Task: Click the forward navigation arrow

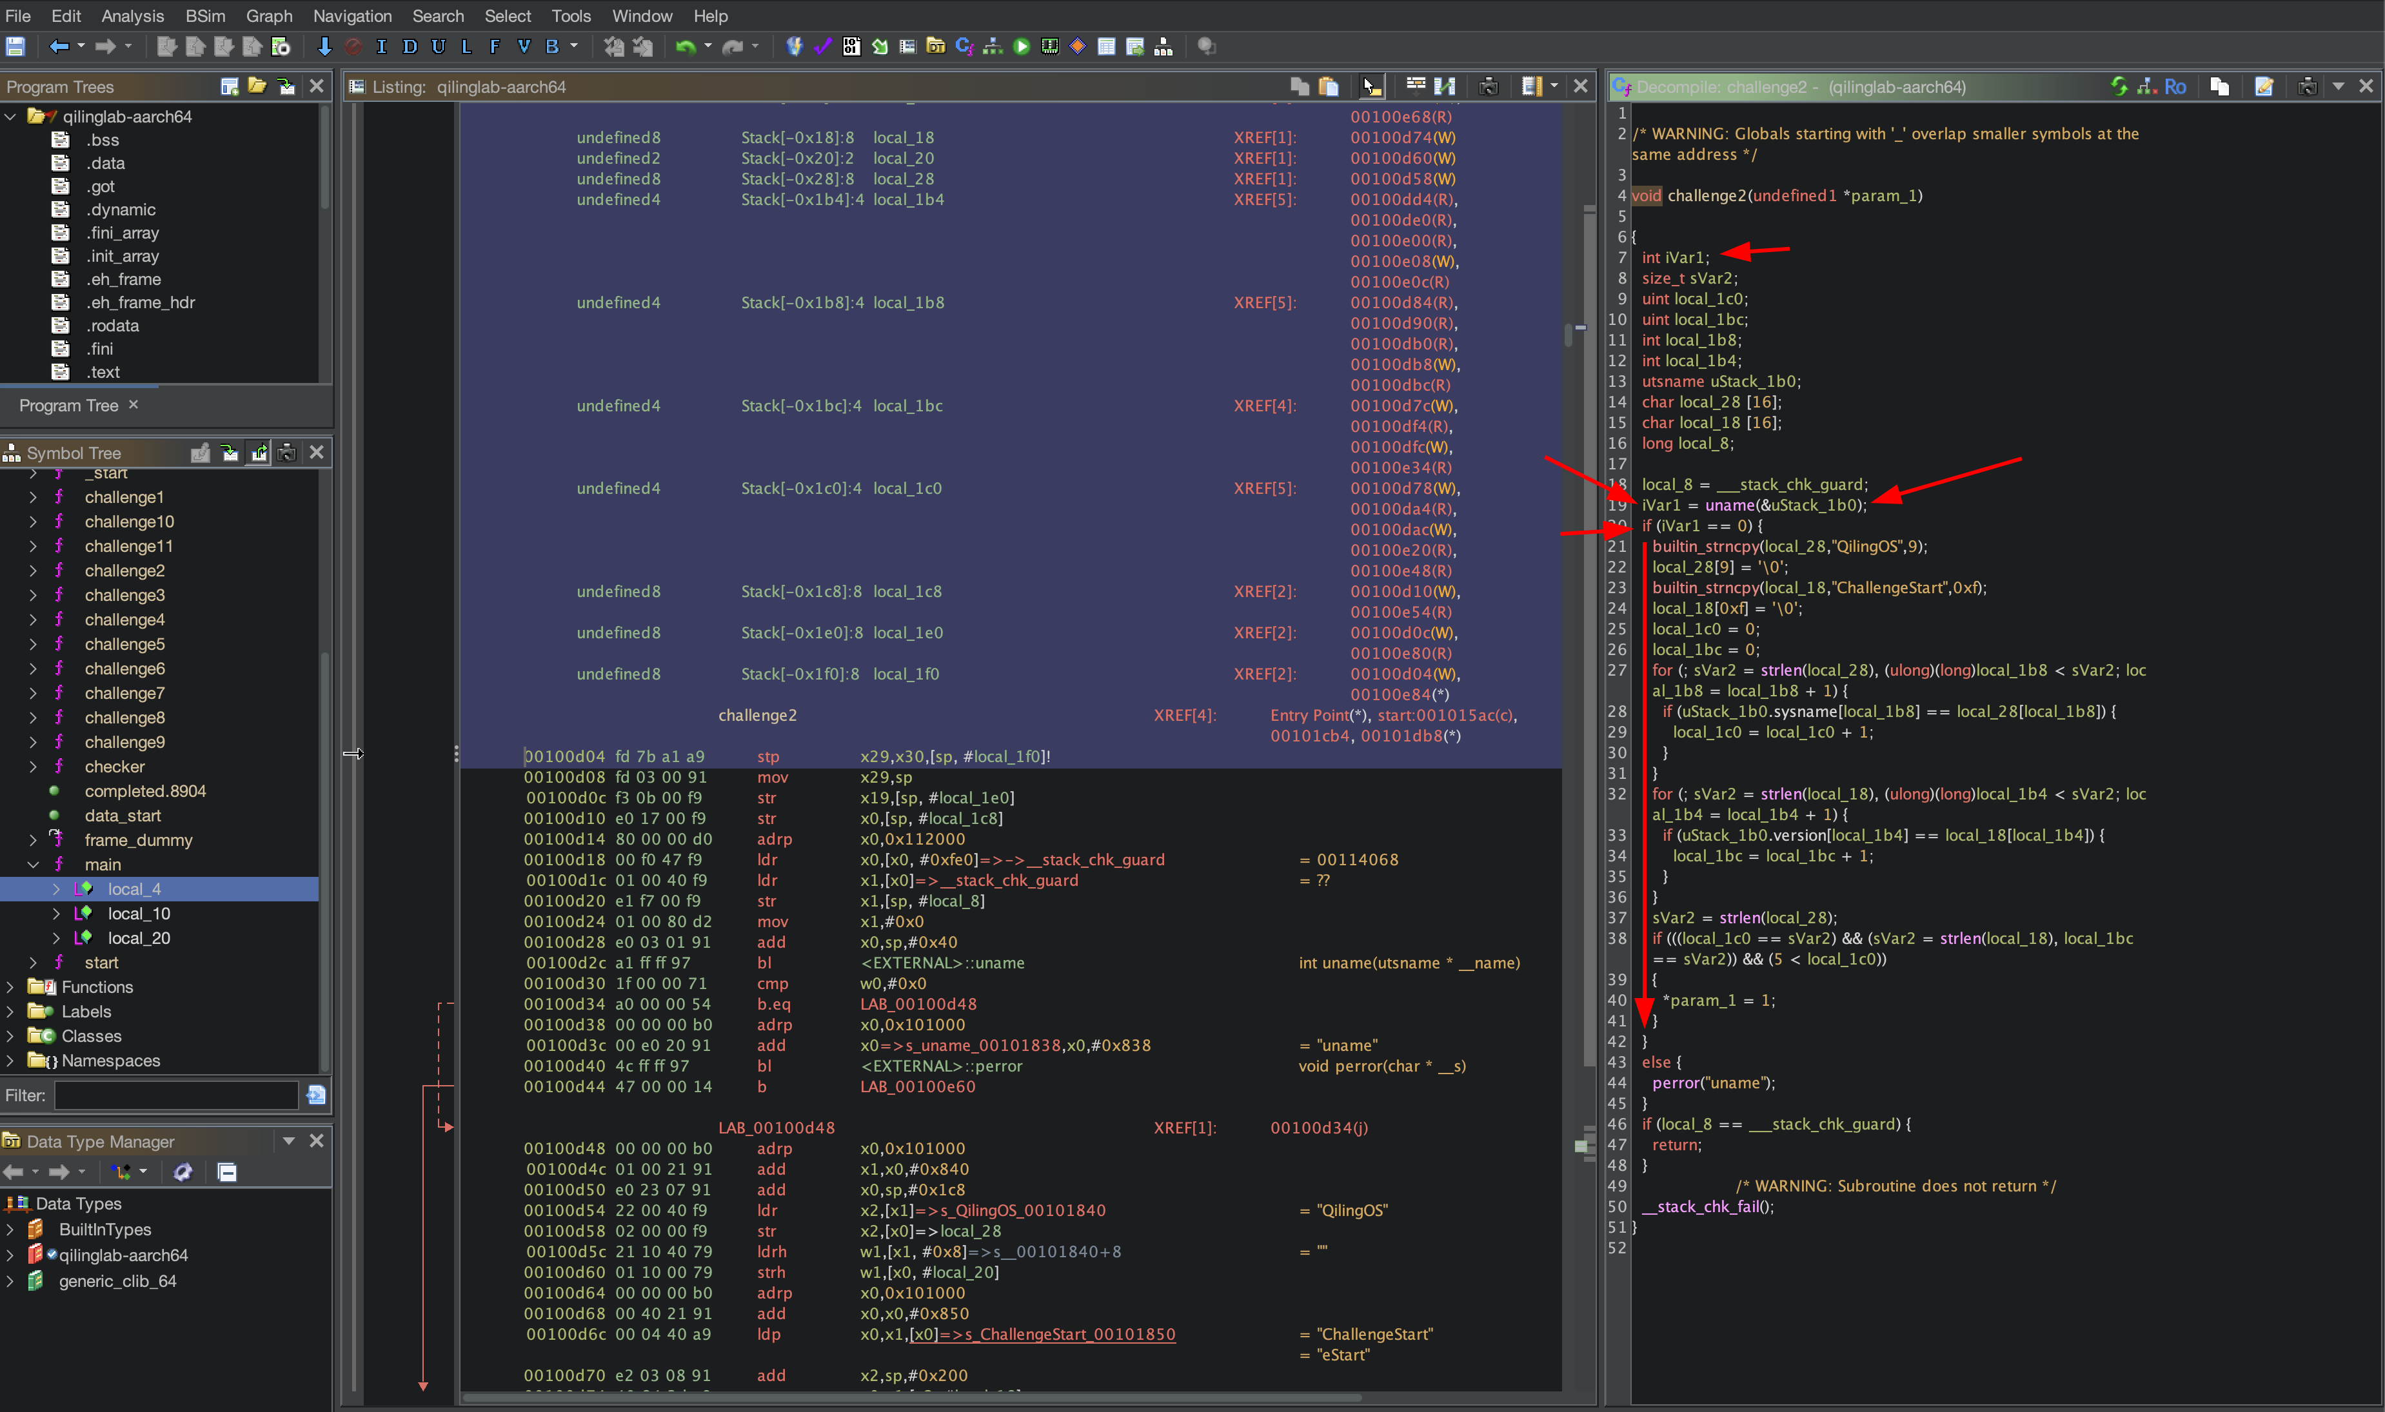Action: click(106, 46)
